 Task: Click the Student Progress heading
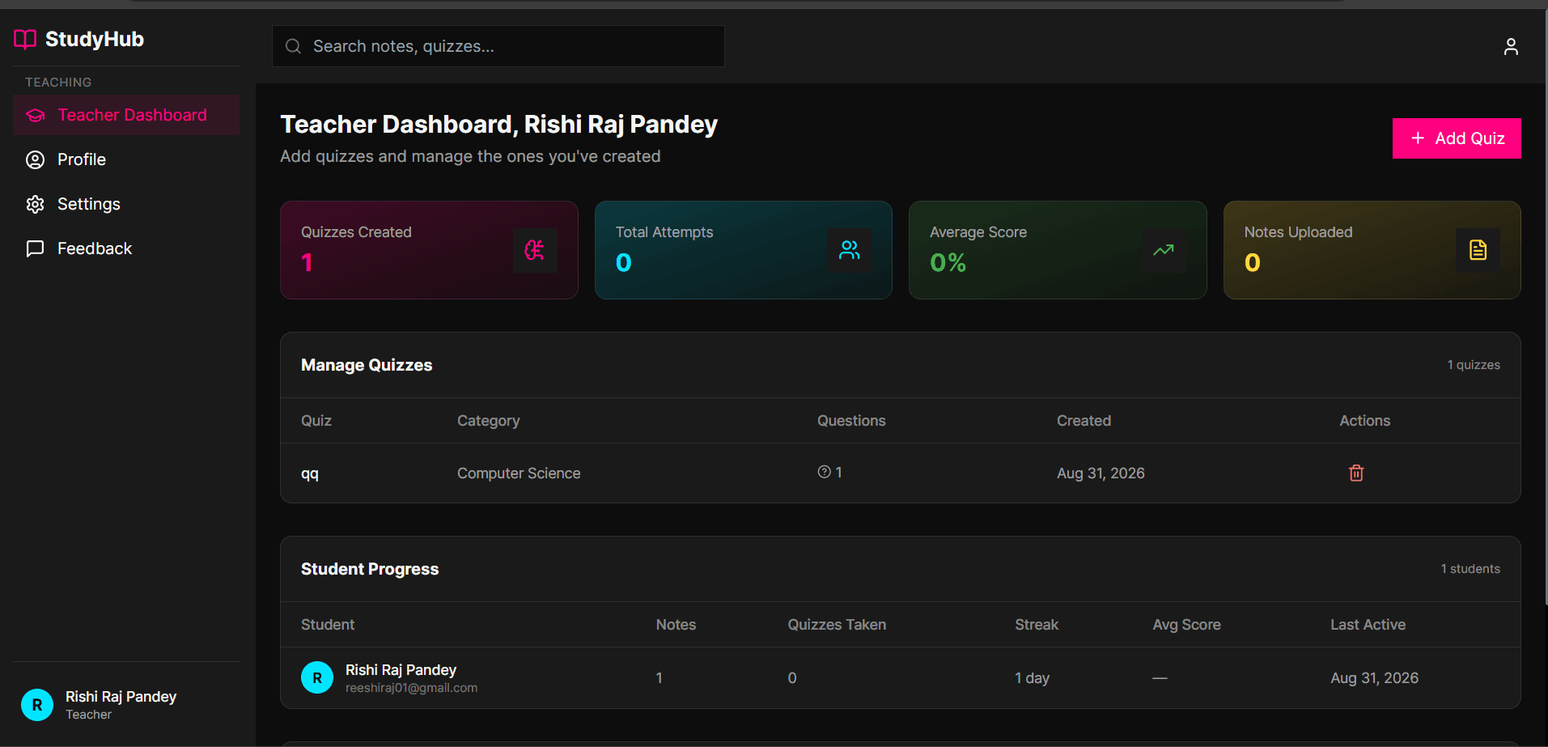(370, 569)
